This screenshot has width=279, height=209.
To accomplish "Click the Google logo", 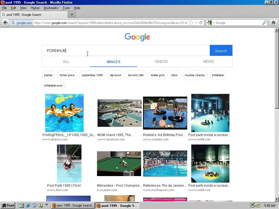I will tap(137, 37).
